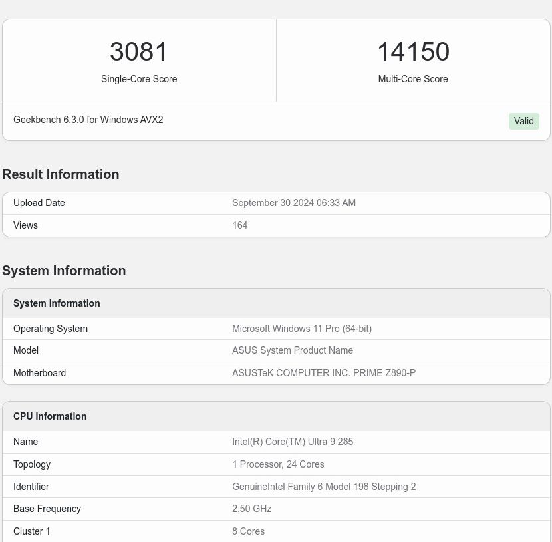Click the Multi-Core Score label
Screen dimensions: 552x542
click(413, 79)
